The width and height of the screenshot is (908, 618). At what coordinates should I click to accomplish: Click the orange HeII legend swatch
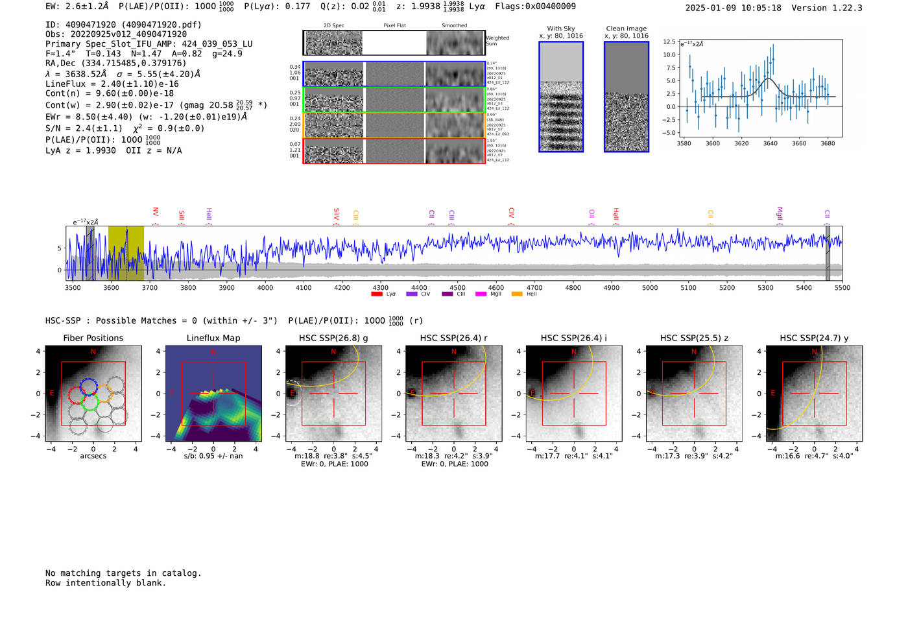(x=517, y=294)
